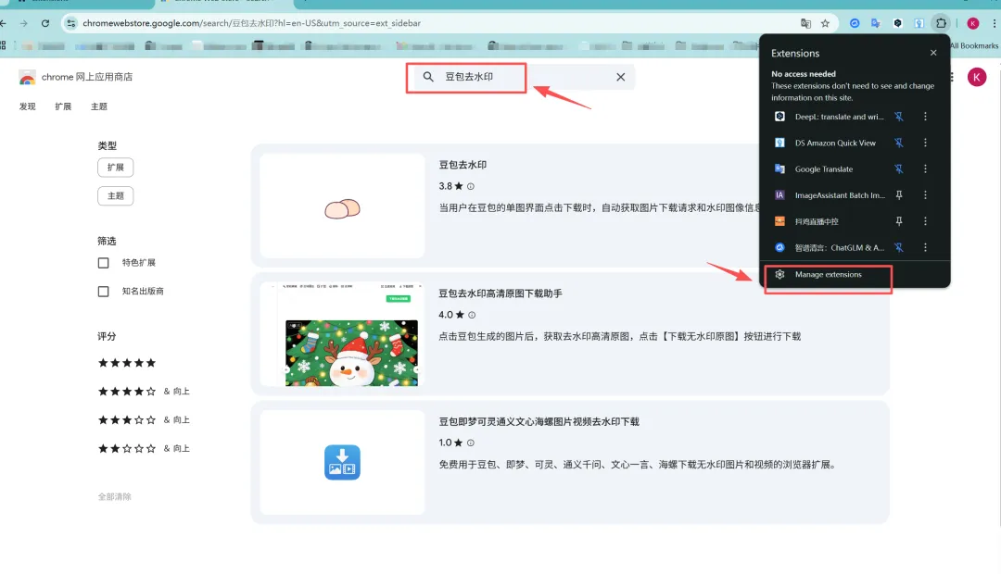Screen dimensions: 1001x574
Task: Open more options for 抖鸡直播中控
Action: tap(925, 221)
